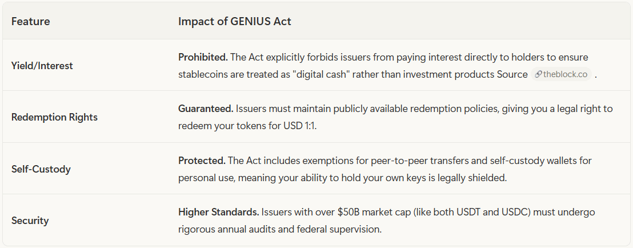
Task: Click the phrase self-custody wallets
Action: [x=533, y=161]
